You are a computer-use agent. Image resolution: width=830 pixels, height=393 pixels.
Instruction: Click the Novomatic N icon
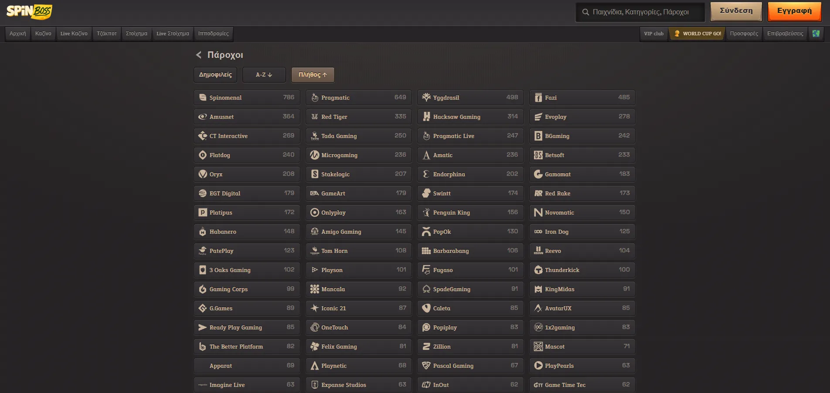[538, 212]
